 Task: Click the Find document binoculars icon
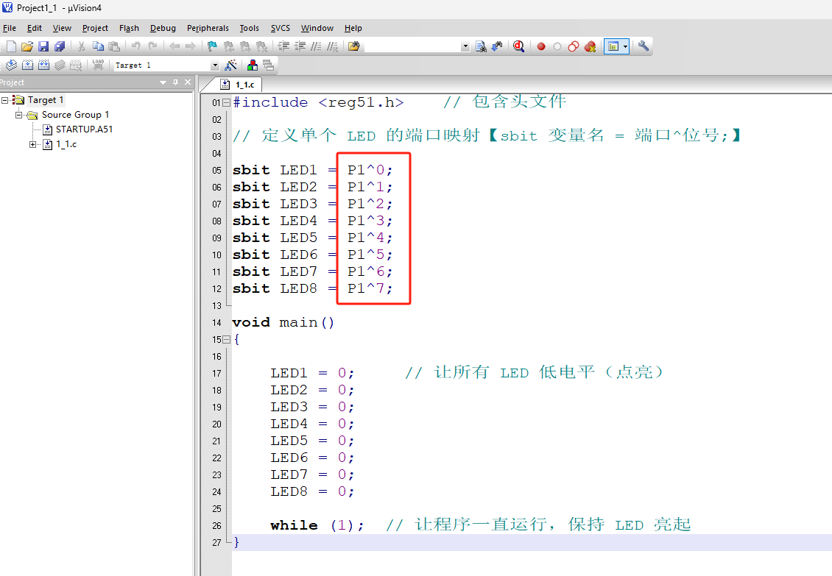coord(481,46)
